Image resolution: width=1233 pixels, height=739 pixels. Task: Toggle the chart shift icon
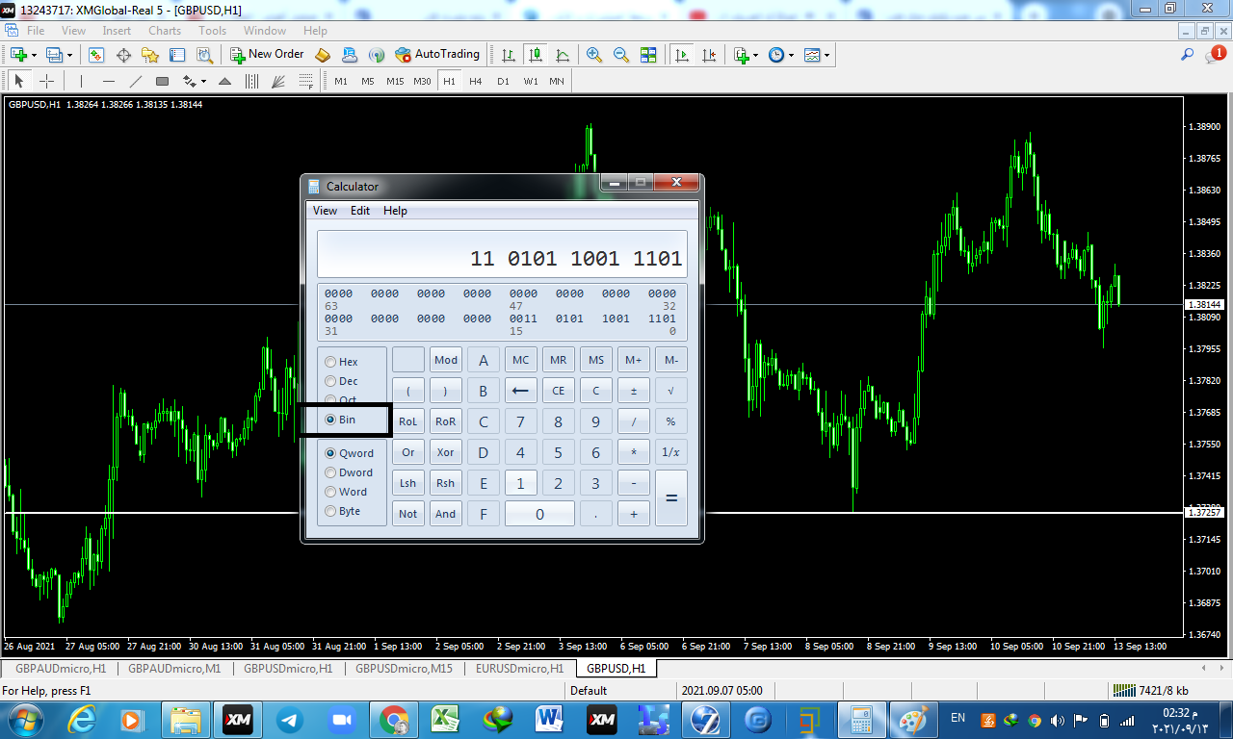(x=709, y=55)
